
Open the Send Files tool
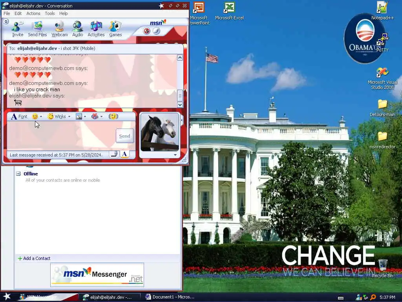pos(37,29)
